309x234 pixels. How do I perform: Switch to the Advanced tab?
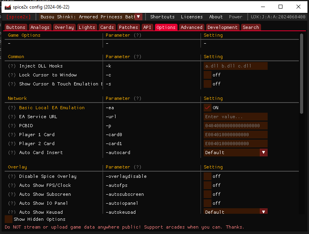192,27
